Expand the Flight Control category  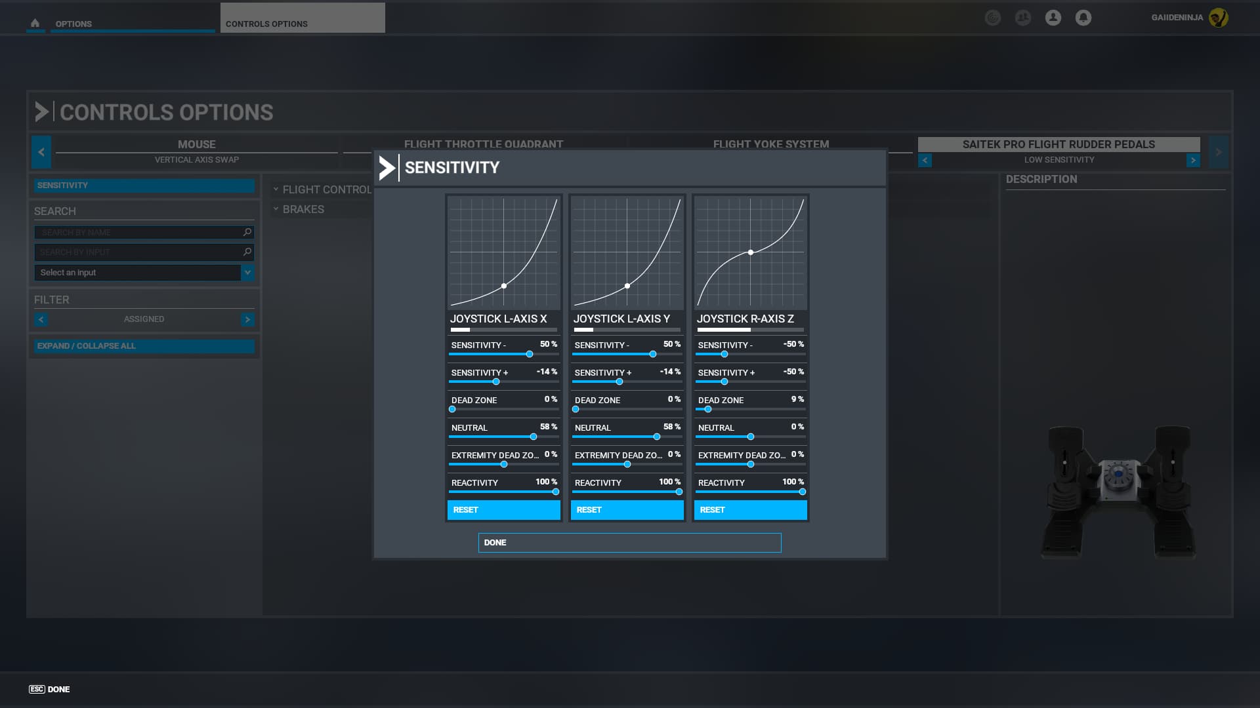point(322,189)
